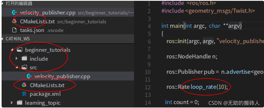Image resolution: width=264 pixels, height=108 pixels.
Task: Expand the include folder arrow
Action: (16, 58)
